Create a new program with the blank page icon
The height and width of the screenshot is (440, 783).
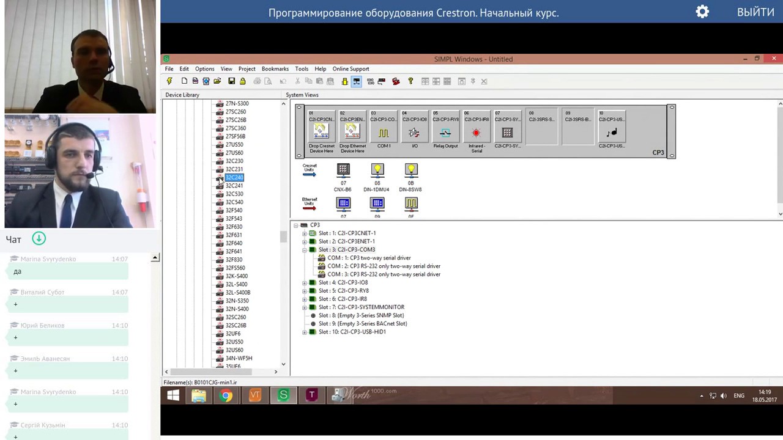coord(184,81)
